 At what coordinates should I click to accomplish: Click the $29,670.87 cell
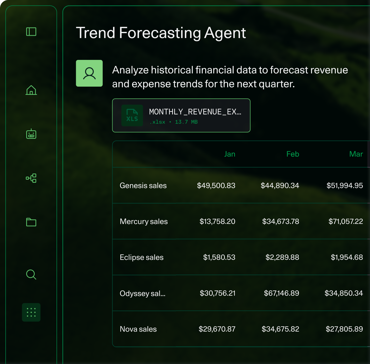click(x=217, y=329)
